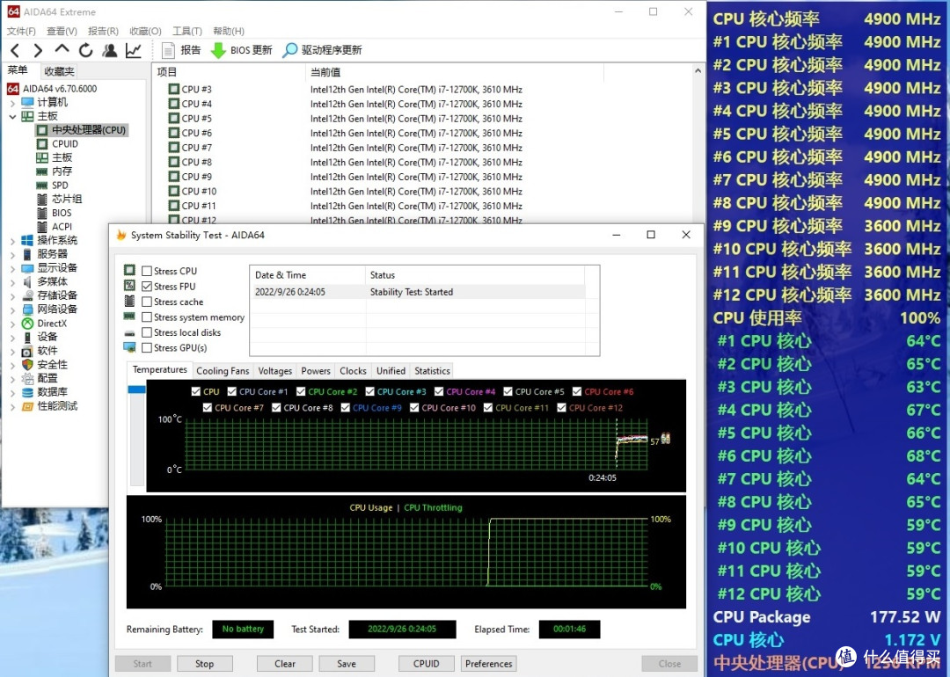Click the refresh arrow in the toolbar
The width and height of the screenshot is (950, 677).
tap(85, 50)
